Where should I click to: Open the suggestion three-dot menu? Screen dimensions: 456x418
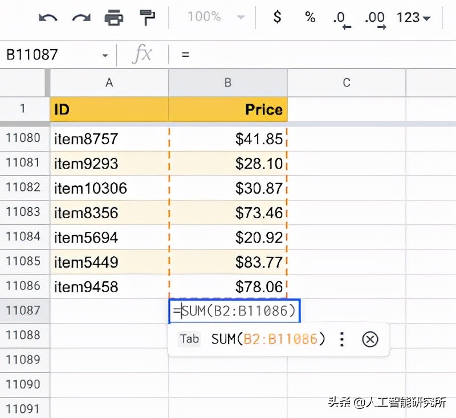[341, 339]
